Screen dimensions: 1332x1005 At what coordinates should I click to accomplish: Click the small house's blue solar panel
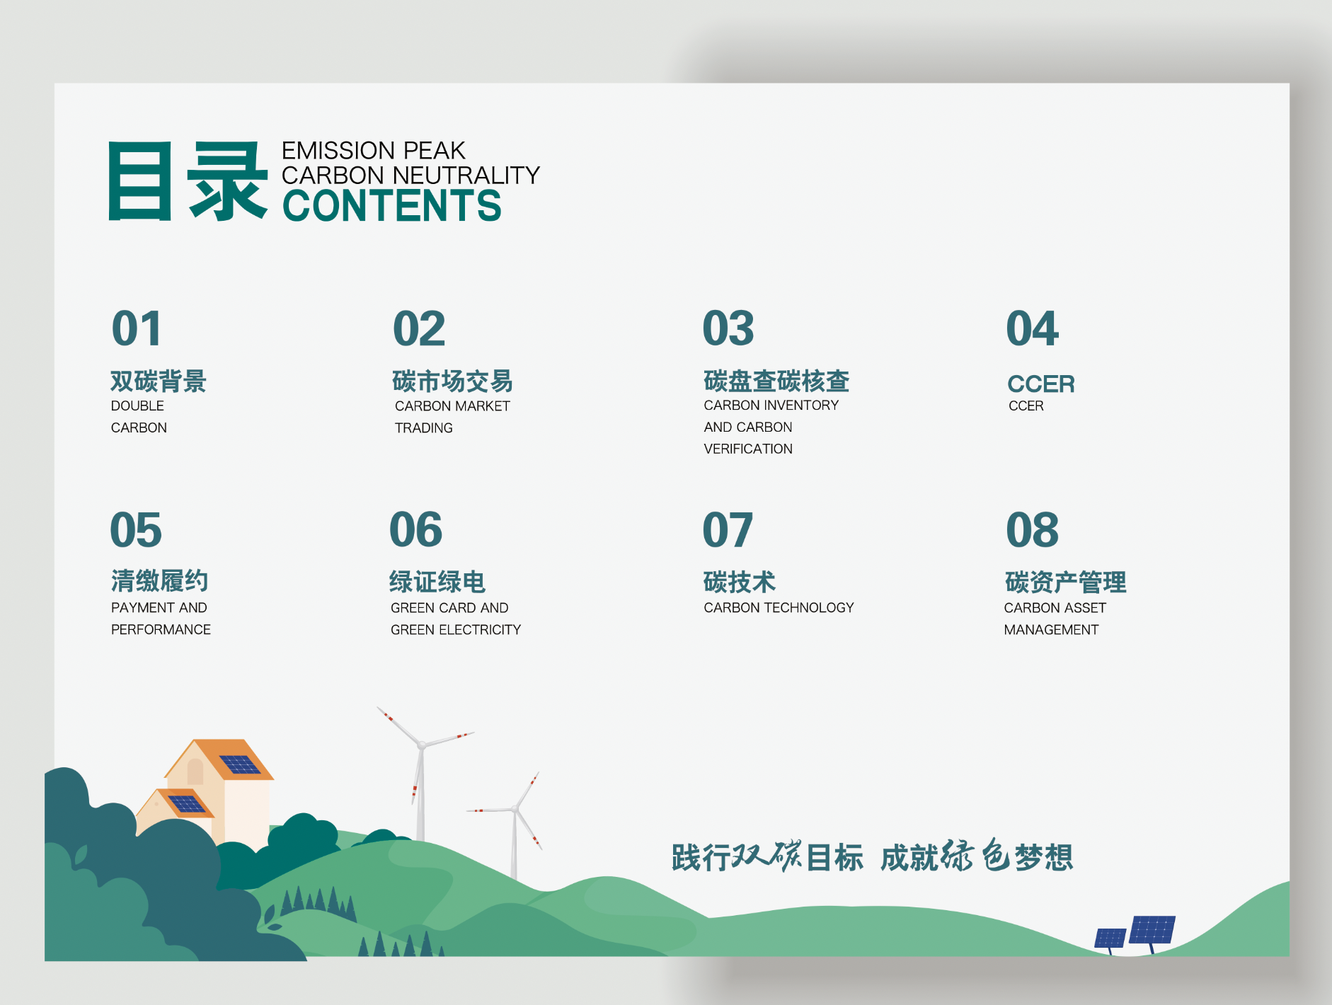186,803
